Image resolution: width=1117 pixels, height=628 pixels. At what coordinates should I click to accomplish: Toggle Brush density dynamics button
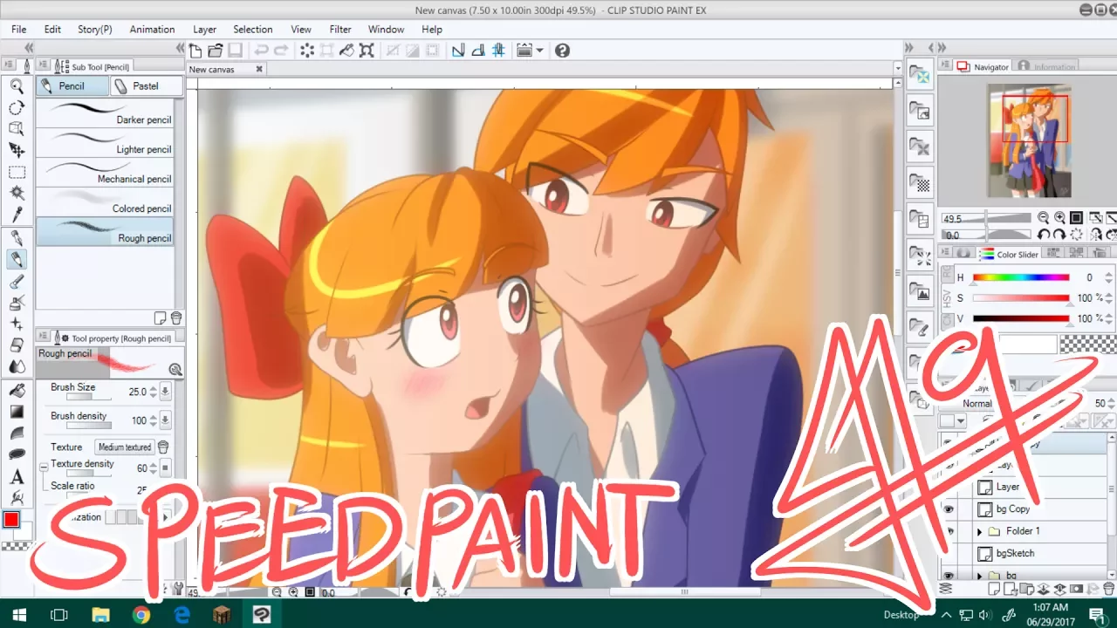pos(165,420)
